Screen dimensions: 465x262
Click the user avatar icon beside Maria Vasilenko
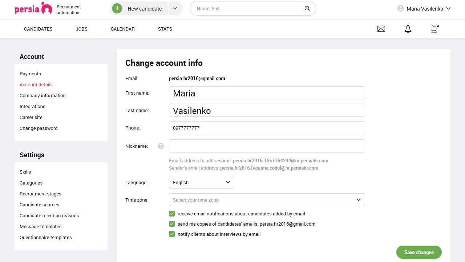(x=400, y=8)
